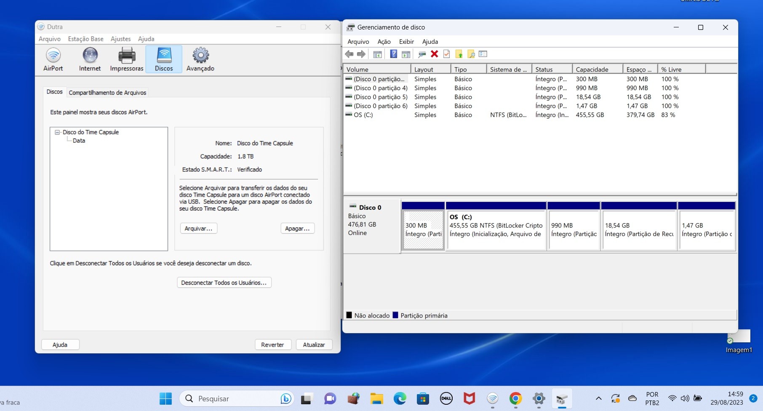
Task: Click the back navigation arrow in Disk Management
Action: tap(349, 54)
